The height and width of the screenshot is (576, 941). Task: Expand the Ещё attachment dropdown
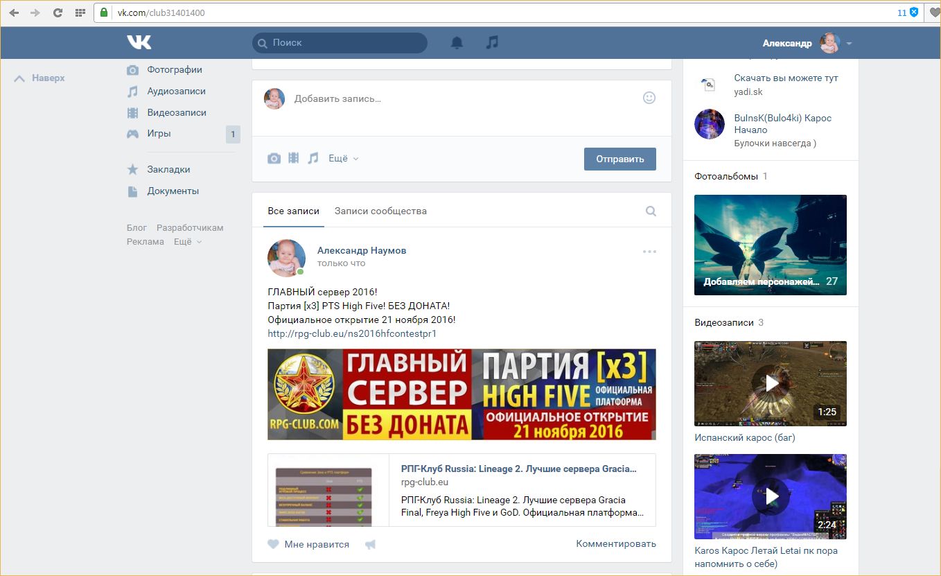point(344,159)
